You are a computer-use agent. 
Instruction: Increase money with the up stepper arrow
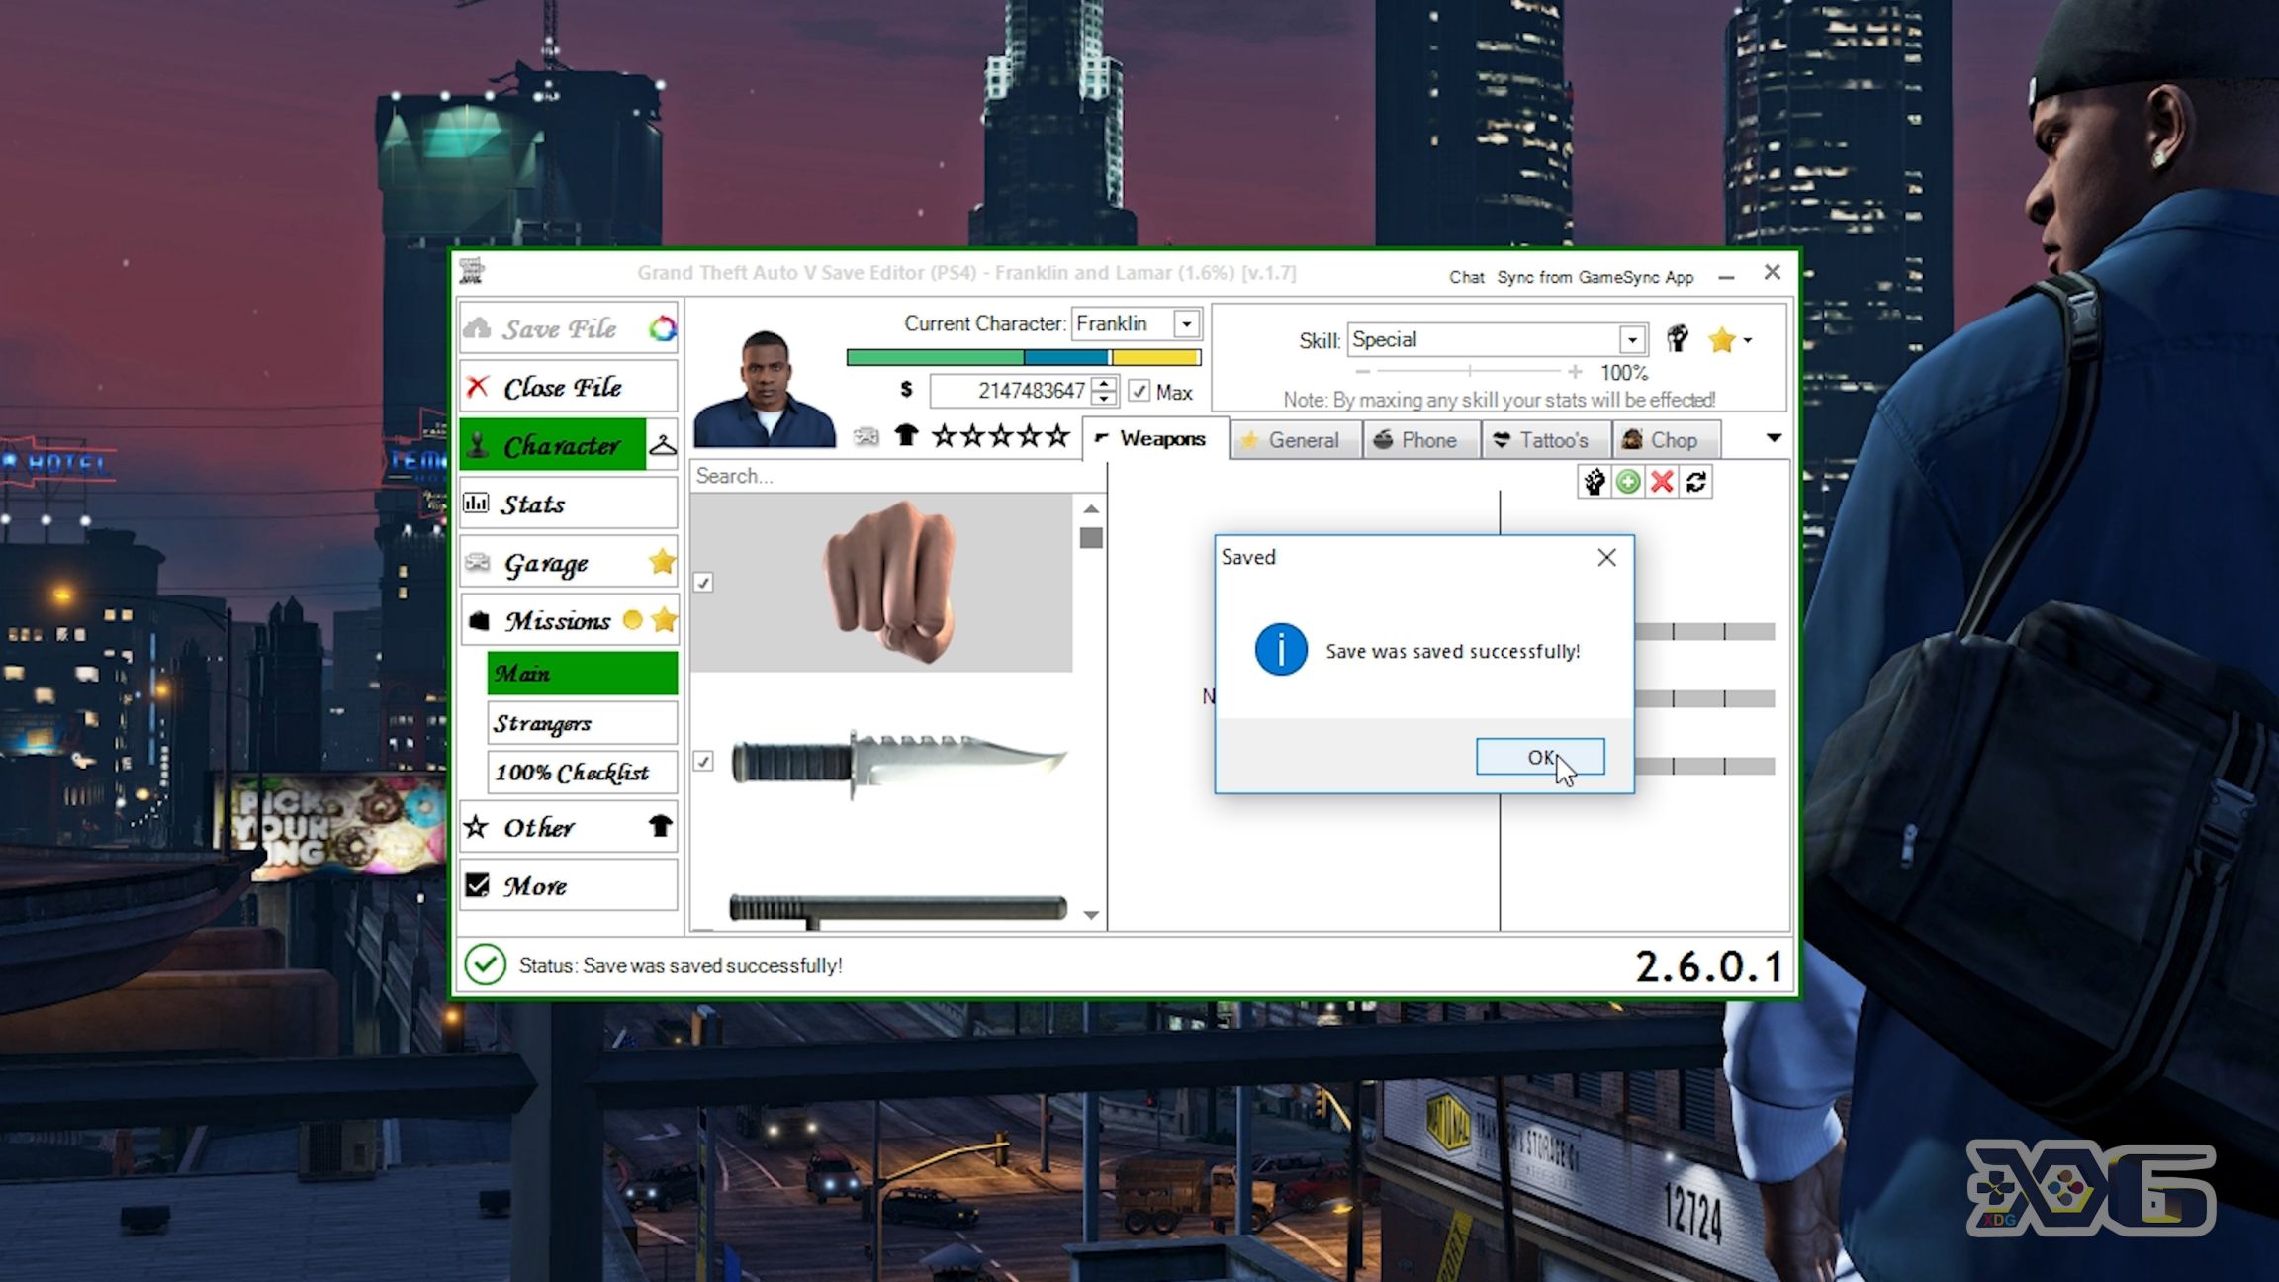pyautogui.click(x=1105, y=384)
